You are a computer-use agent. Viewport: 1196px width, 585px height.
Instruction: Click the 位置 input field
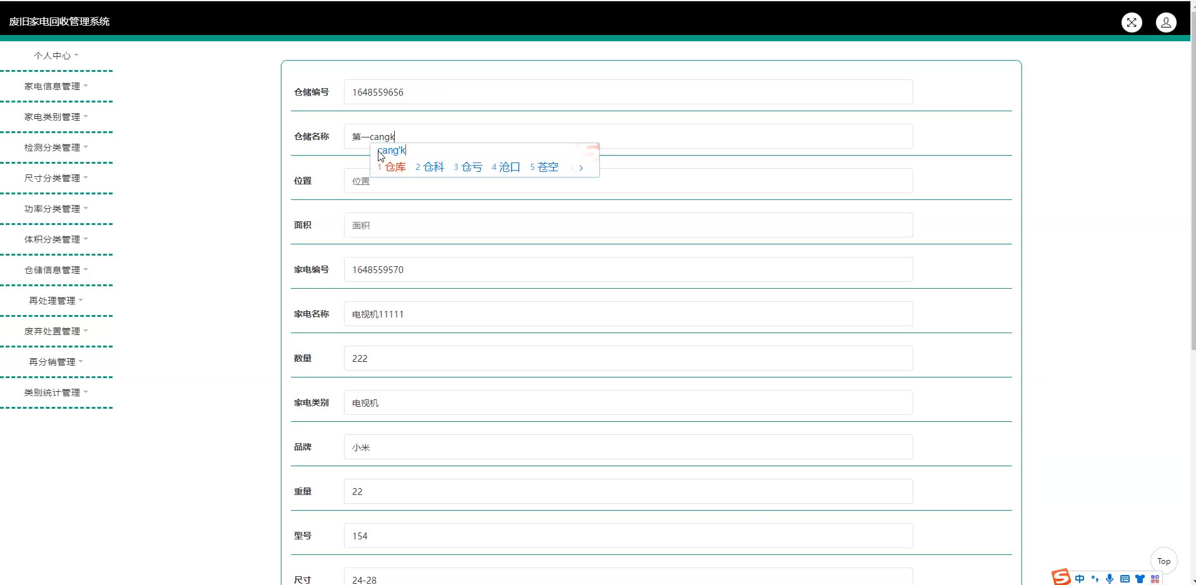tap(628, 181)
